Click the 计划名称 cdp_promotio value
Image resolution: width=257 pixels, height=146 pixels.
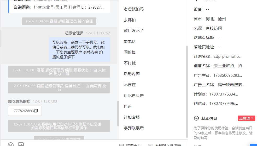click(x=228, y=56)
